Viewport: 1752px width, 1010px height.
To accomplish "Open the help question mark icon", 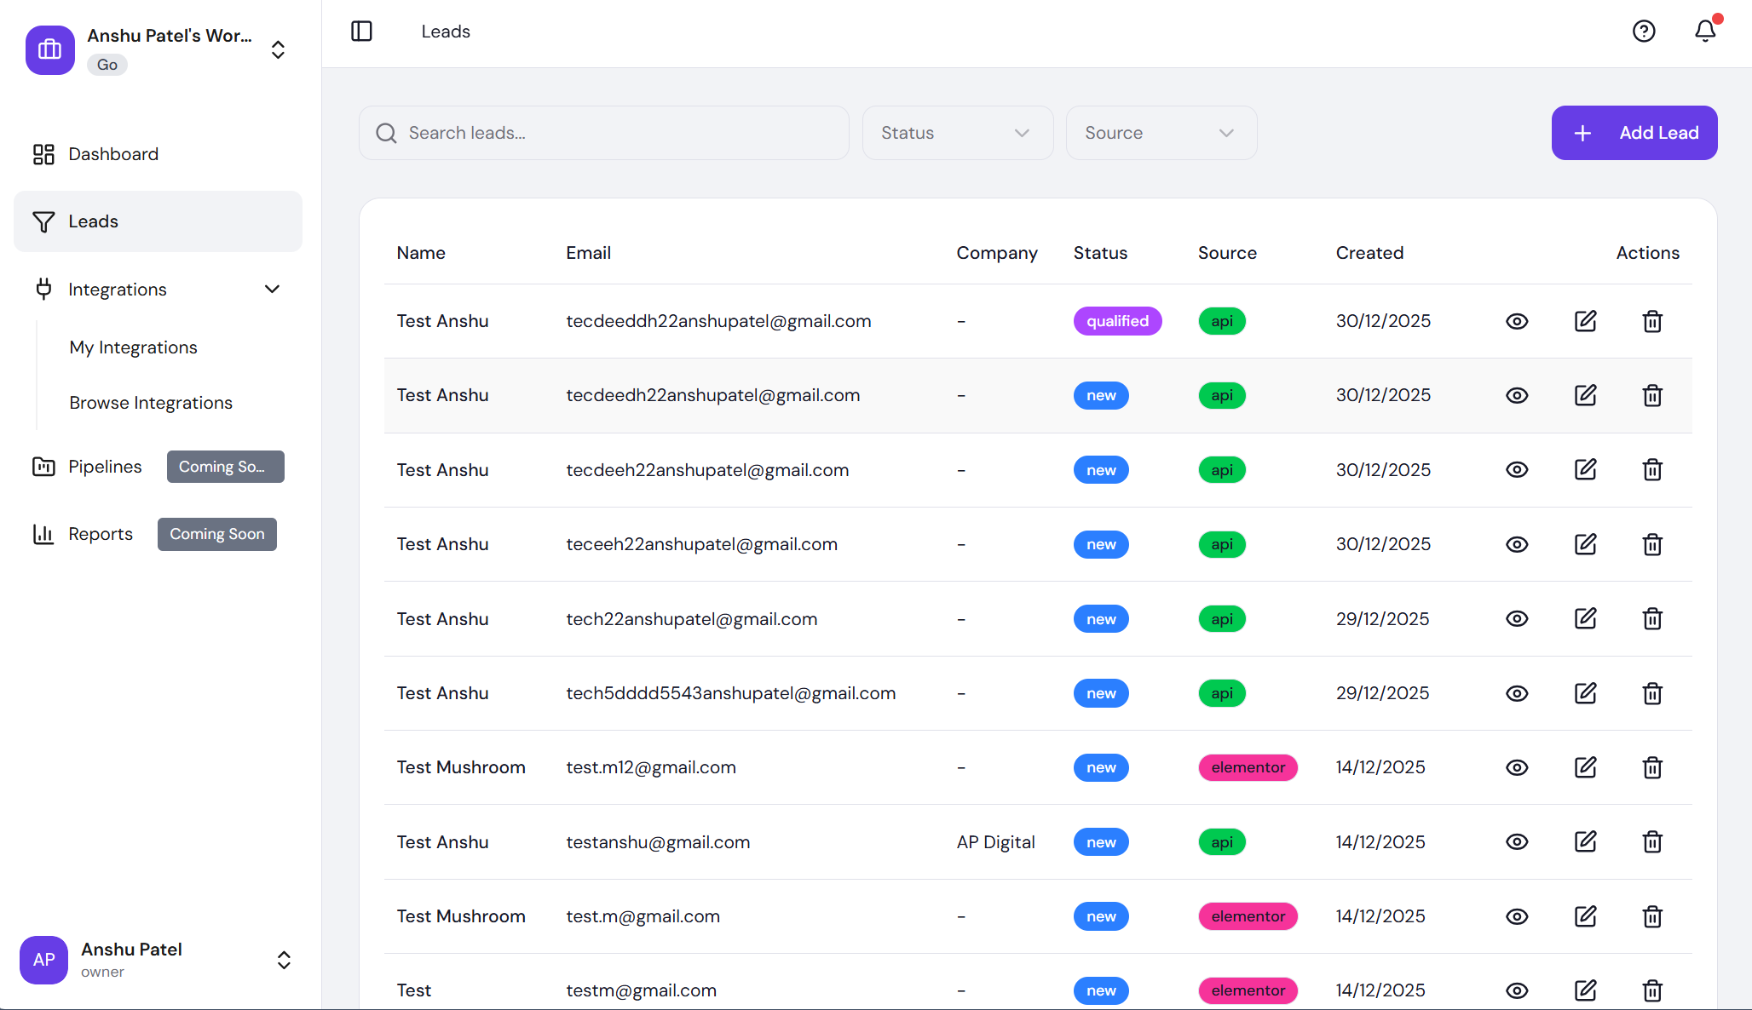I will click(x=1643, y=32).
